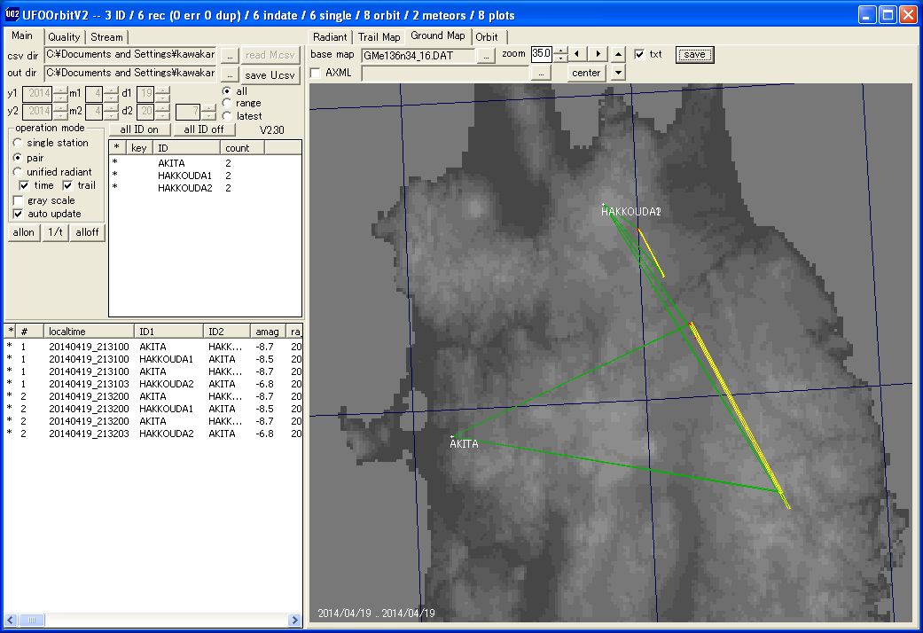
Task: Open the Orbit tab
Action: [x=487, y=37]
